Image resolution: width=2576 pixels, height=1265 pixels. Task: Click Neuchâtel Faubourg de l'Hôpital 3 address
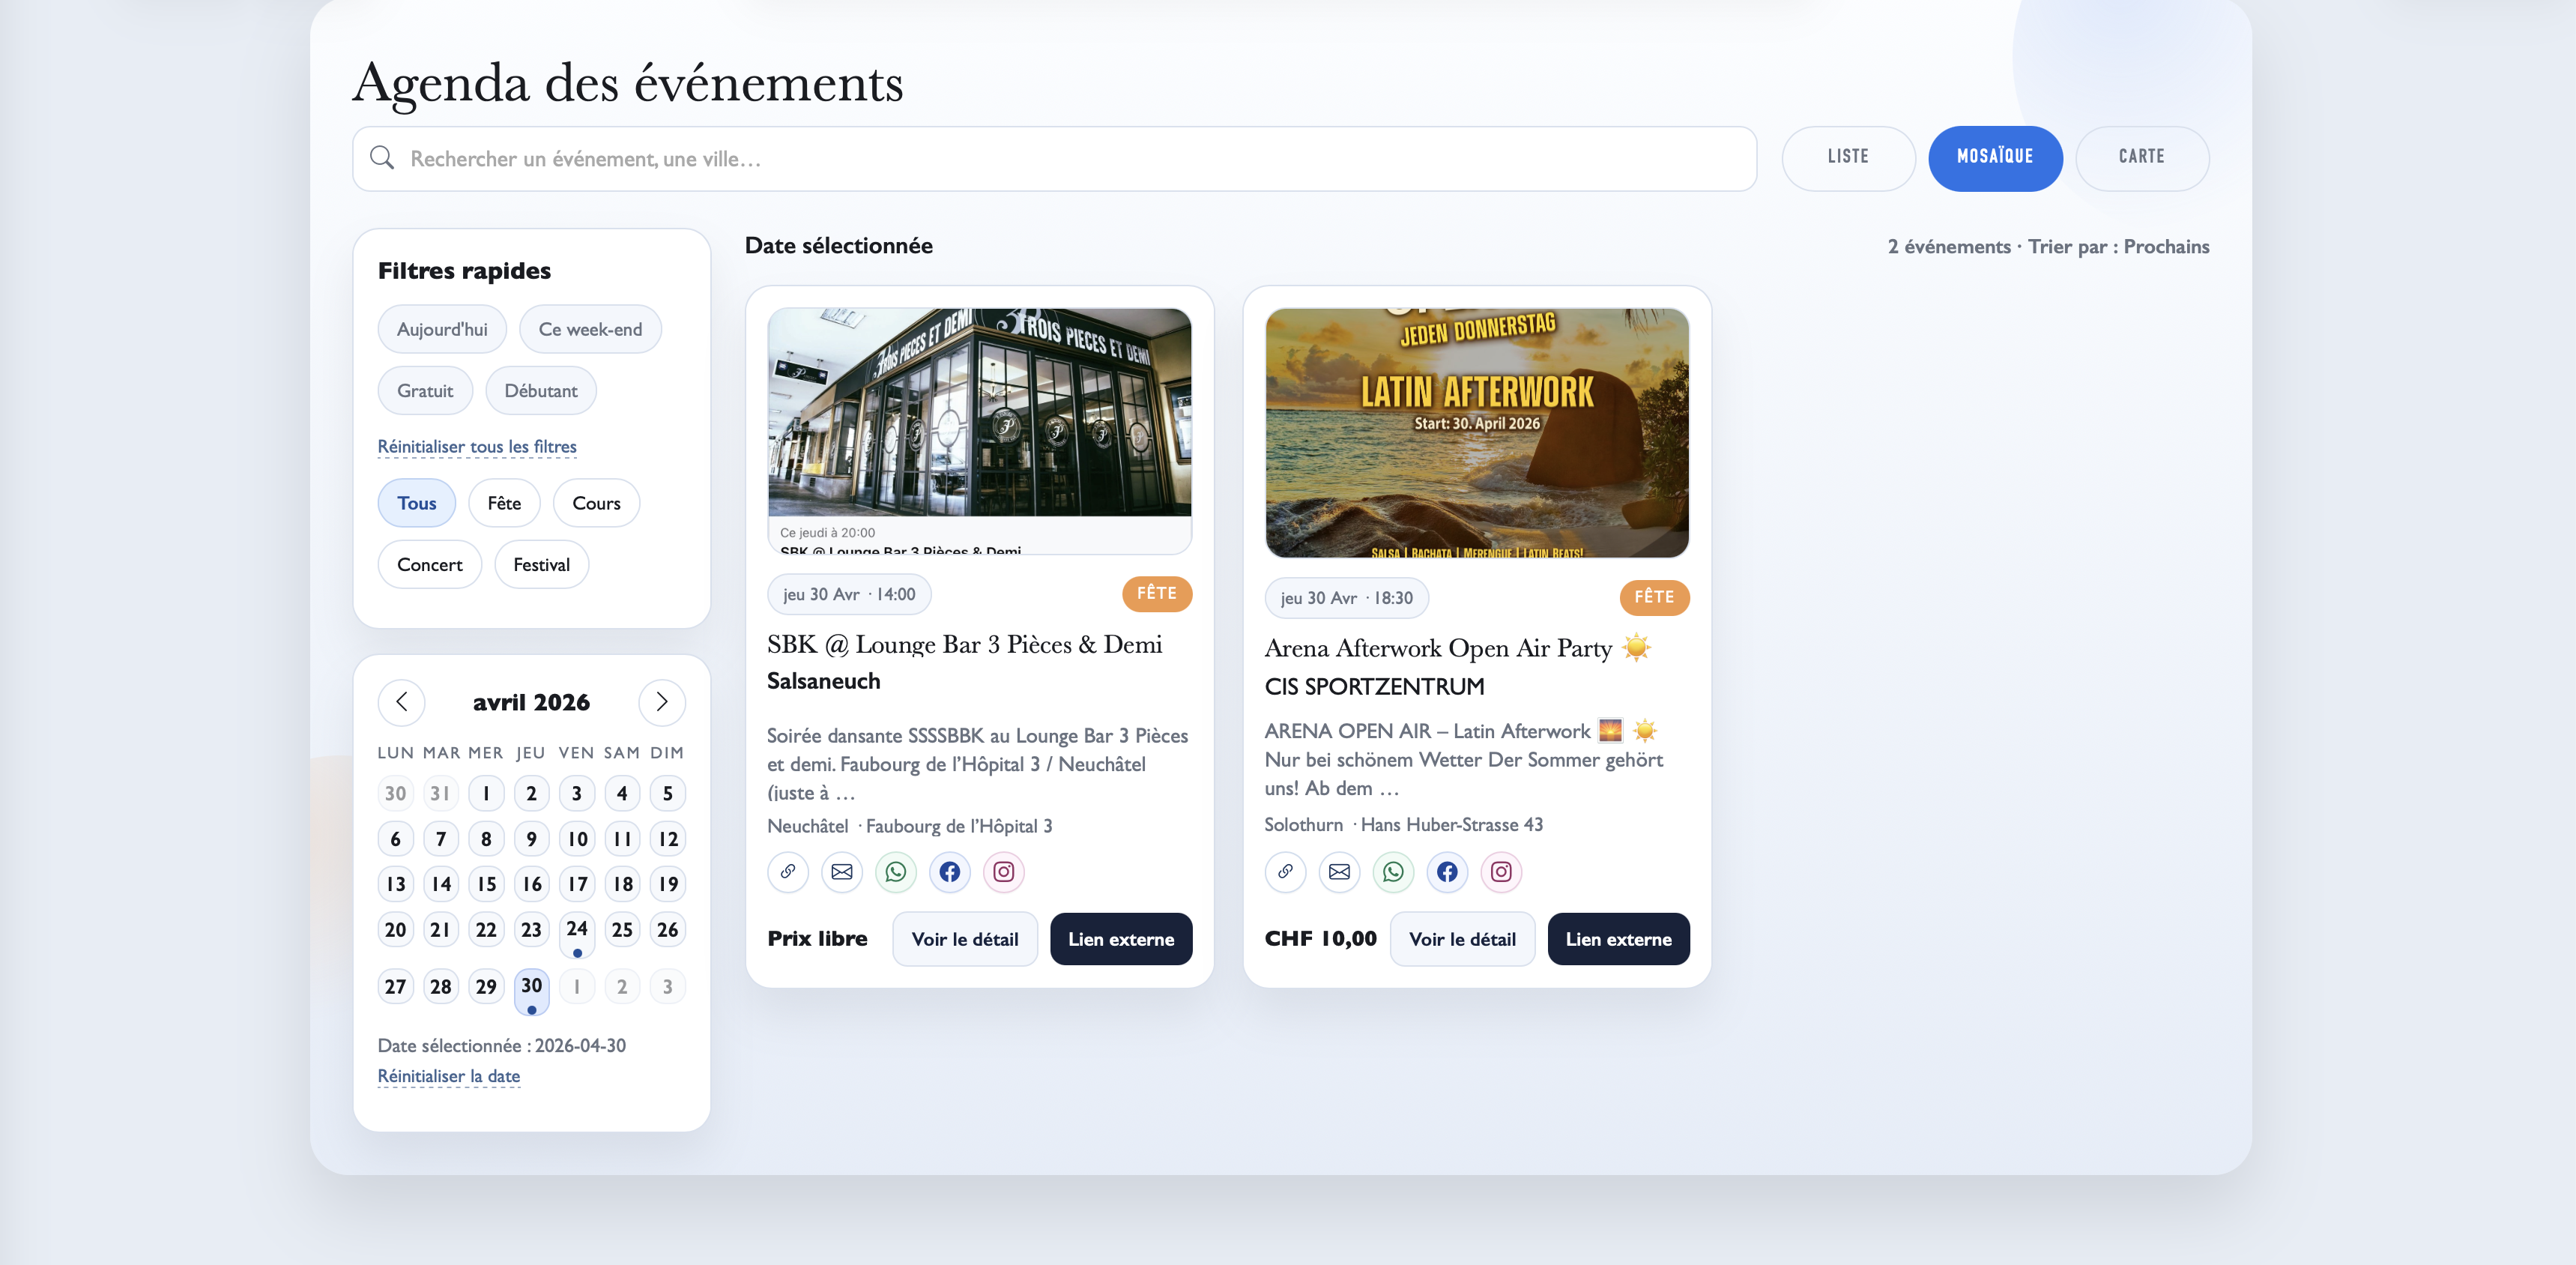(910, 826)
